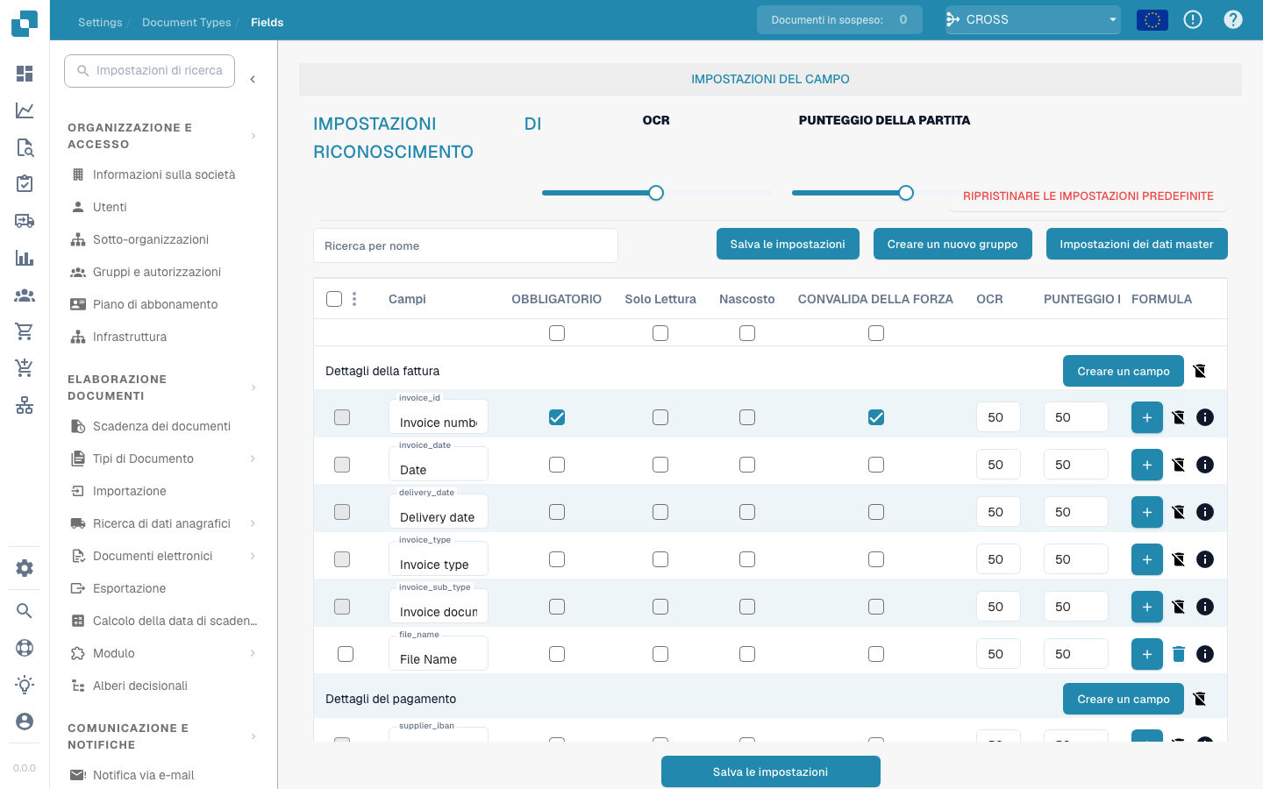Toggle Convalida della forza for Invoice number
This screenshot has width=1263, height=789.
point(876,417)
